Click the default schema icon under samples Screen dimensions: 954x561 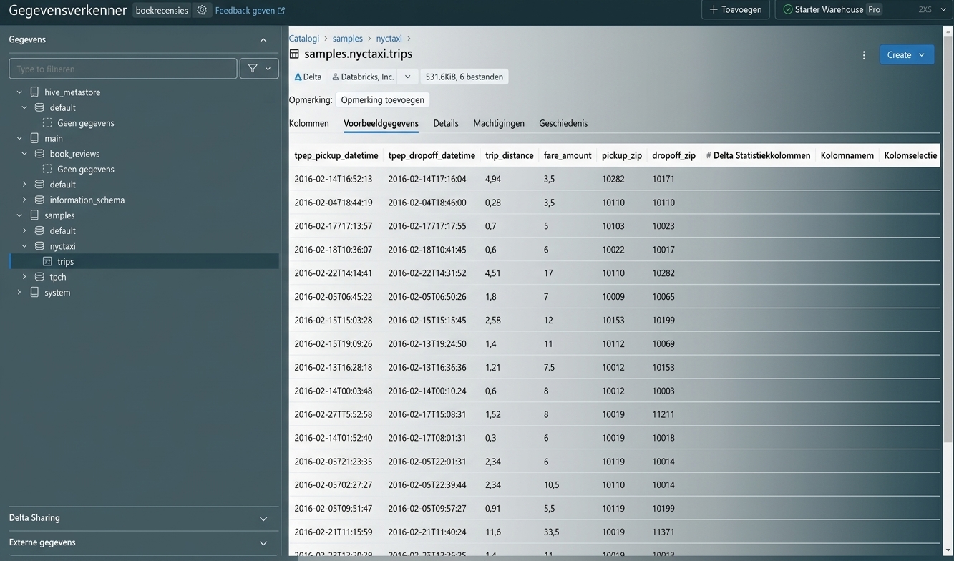click(40, 230)
